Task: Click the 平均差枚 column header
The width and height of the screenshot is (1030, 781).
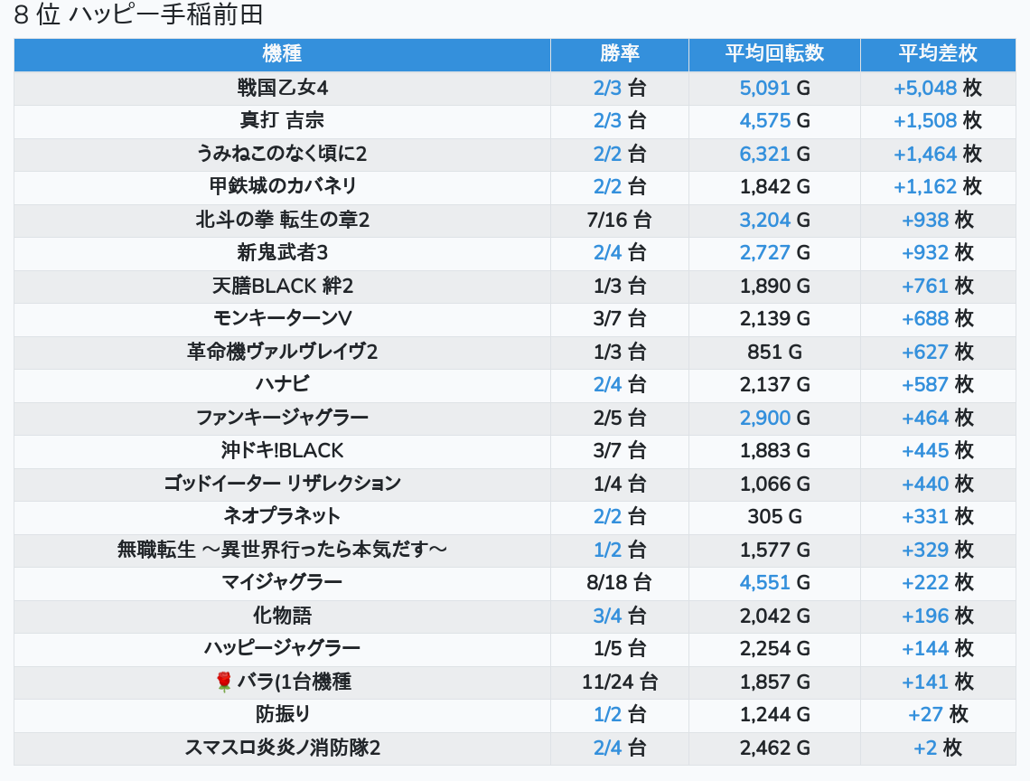Action: point(937,54)
